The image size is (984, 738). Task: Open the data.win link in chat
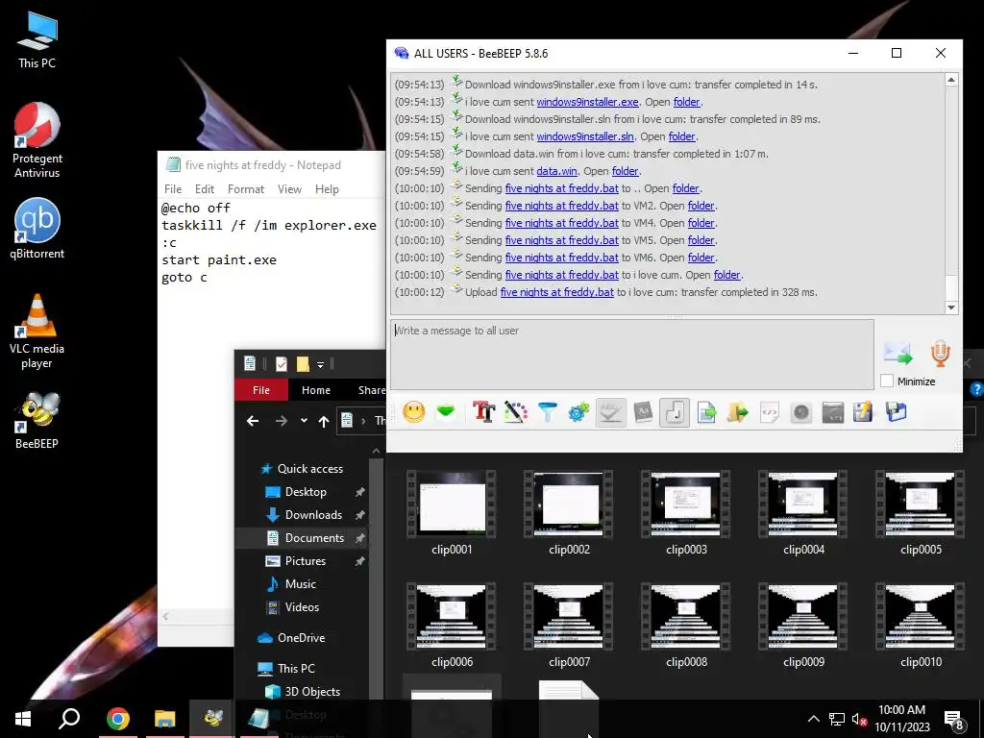pyautogui.click(x=556, y=171)
